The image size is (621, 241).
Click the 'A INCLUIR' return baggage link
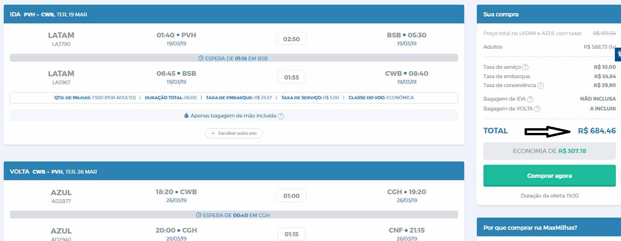tap(603, 109)
